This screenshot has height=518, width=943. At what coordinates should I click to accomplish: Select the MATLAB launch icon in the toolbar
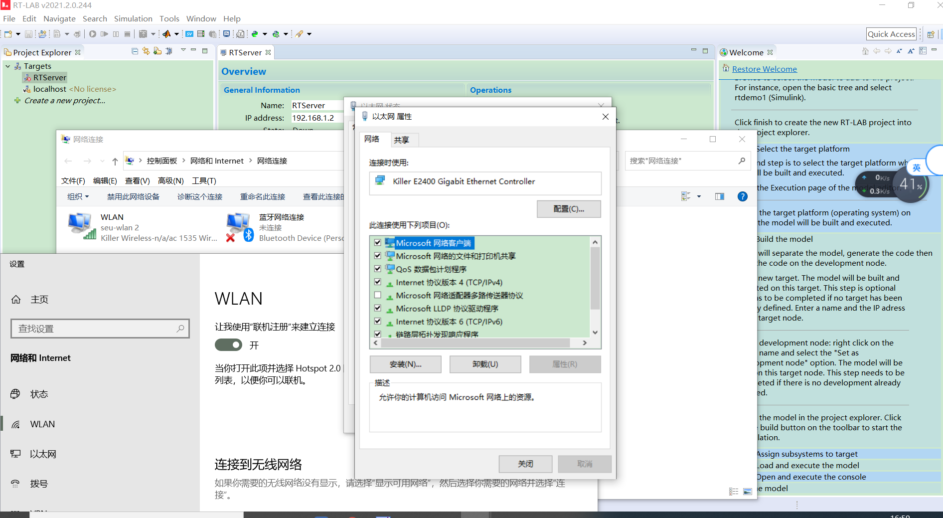point(167,34)
